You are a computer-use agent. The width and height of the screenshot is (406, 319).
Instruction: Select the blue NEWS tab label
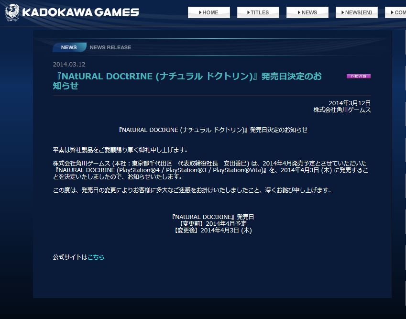(69, 47)
